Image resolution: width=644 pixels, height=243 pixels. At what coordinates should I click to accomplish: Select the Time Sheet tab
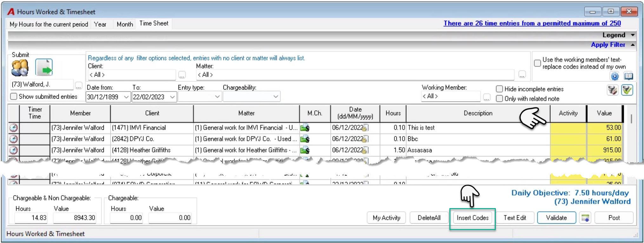click(x=154, y=23)
